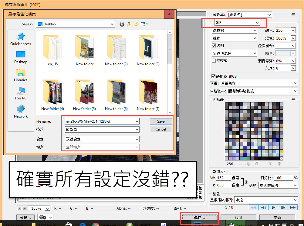Play the animation
This screenshot has height=226, width=304.
pos(273,208)
